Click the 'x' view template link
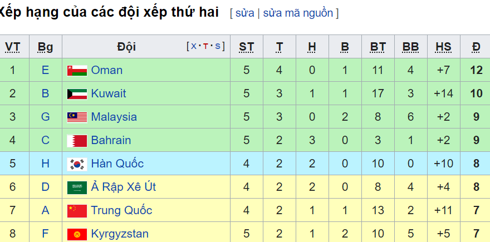This screenshot has width=490, height=242. click(194, 46)
